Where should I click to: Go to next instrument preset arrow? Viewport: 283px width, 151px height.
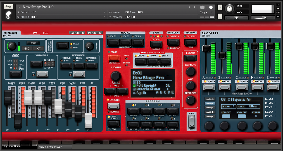point(194,7)
